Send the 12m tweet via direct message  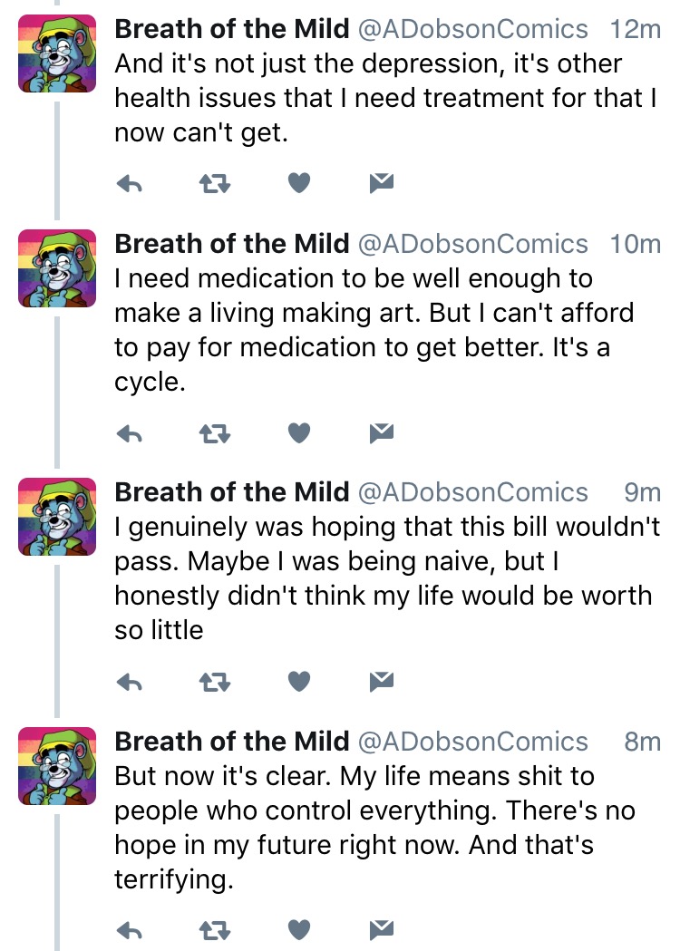(382, 182)
